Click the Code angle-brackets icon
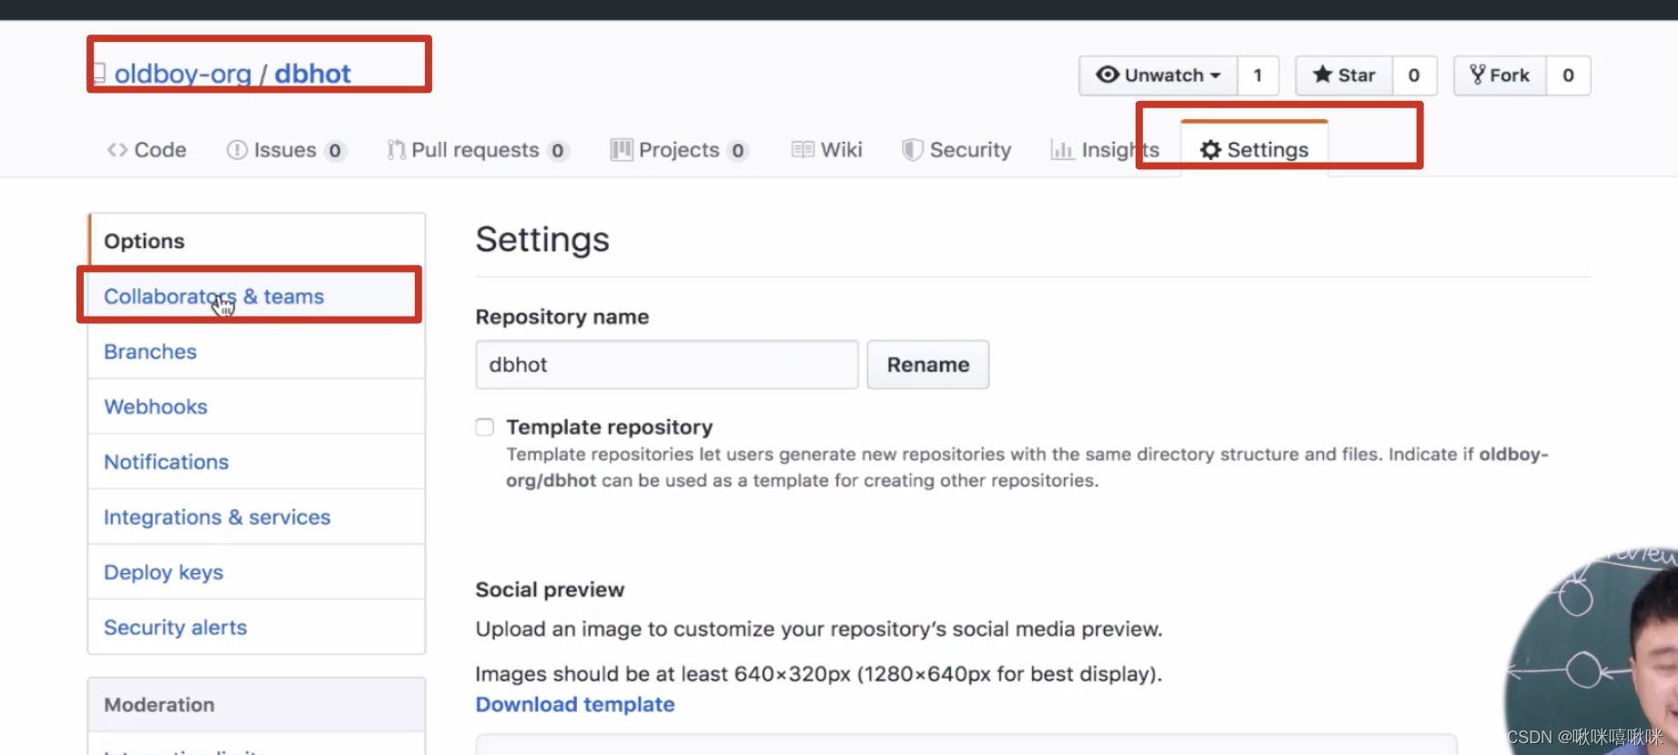 click(117, 150)
